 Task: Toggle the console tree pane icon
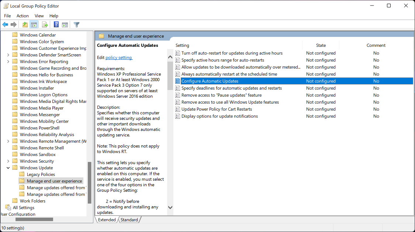click(x=34, y=24)
